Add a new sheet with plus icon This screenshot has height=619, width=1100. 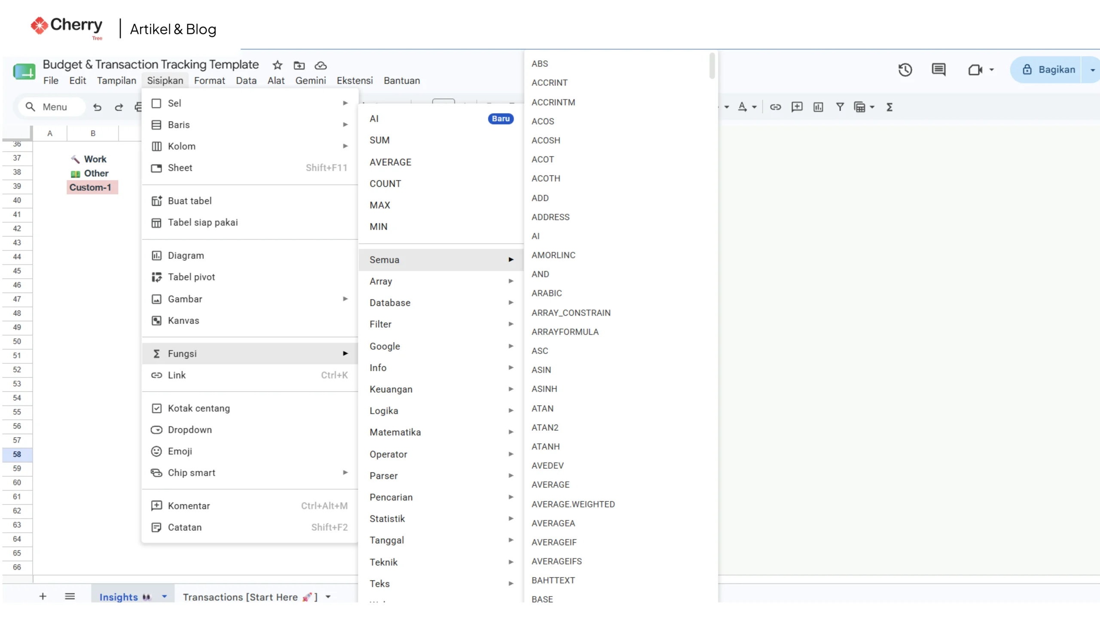[43, 596]
